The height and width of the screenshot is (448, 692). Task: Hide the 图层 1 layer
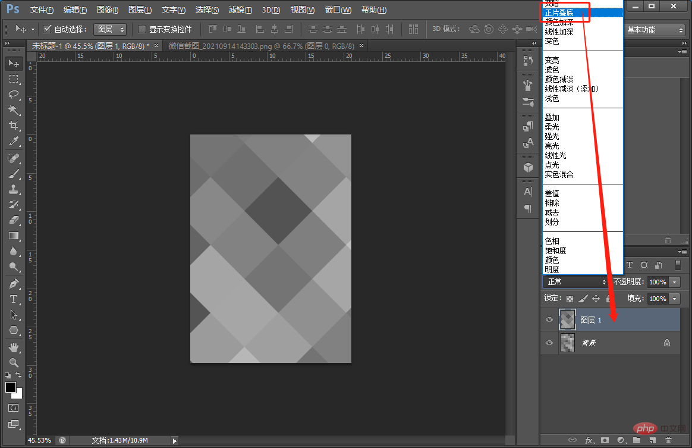point(549,320)
